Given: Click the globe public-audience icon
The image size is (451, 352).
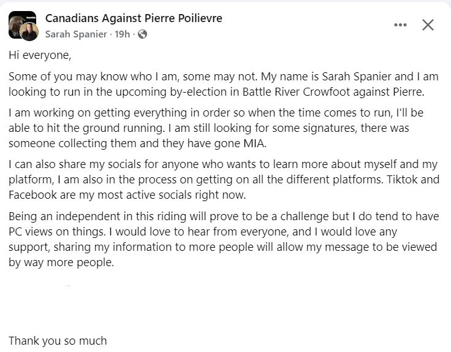Looking at the screenshot, I should click(142, 34).
